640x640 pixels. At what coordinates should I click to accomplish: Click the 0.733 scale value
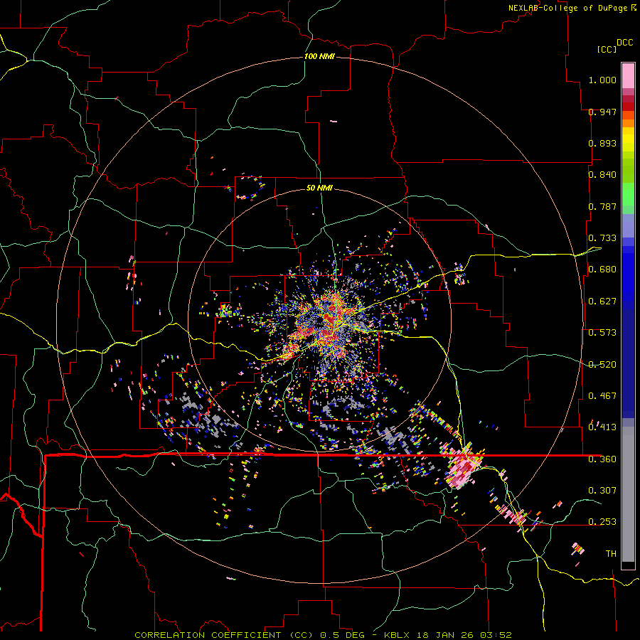point(602,238)
